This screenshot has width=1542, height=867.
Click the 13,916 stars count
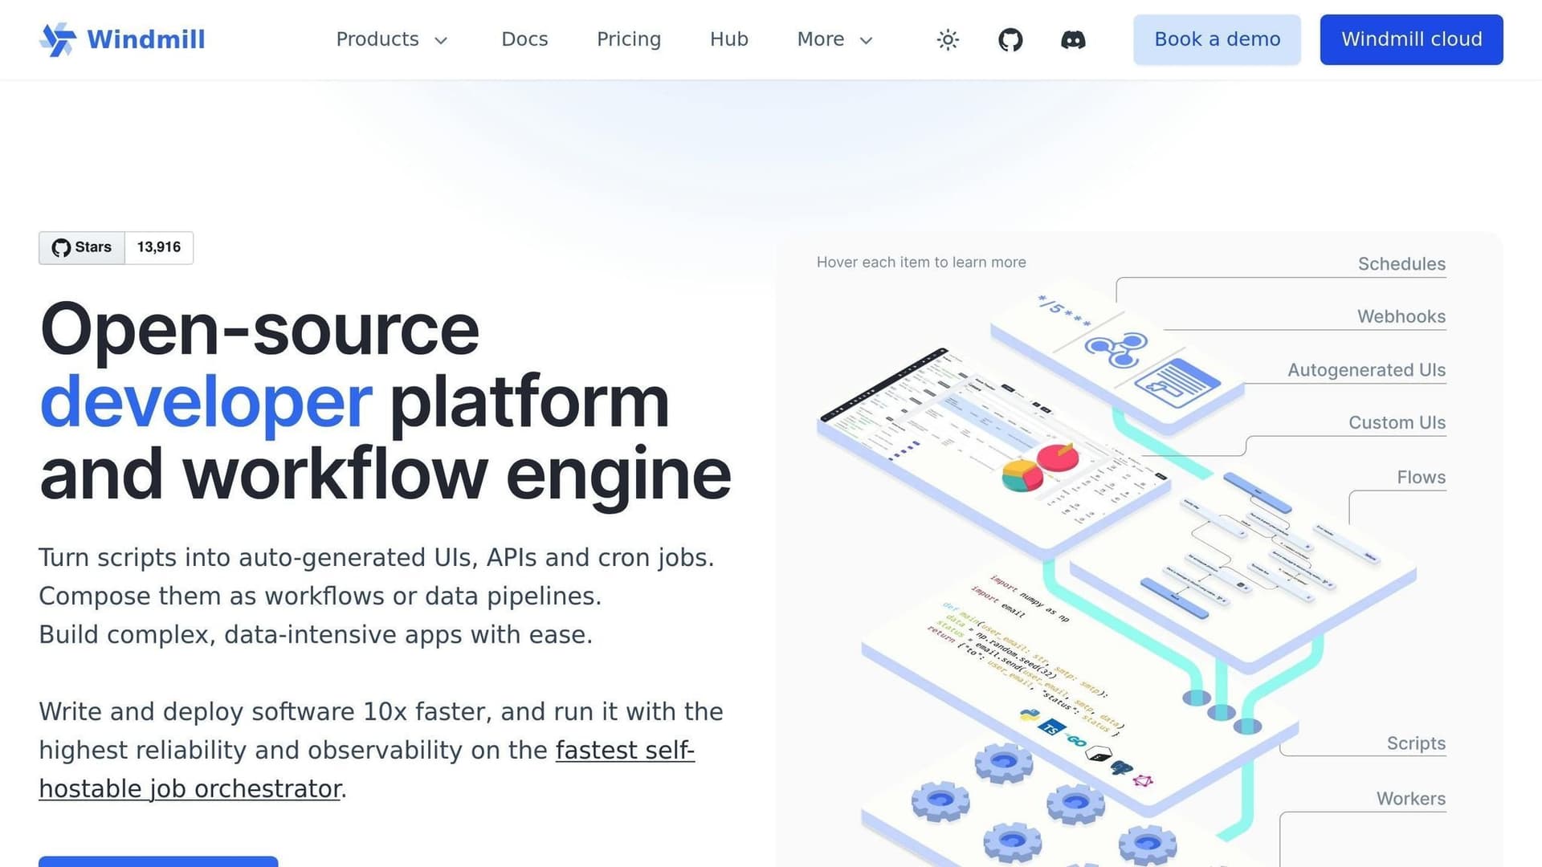pyautogui.click(x=159, y=247)
